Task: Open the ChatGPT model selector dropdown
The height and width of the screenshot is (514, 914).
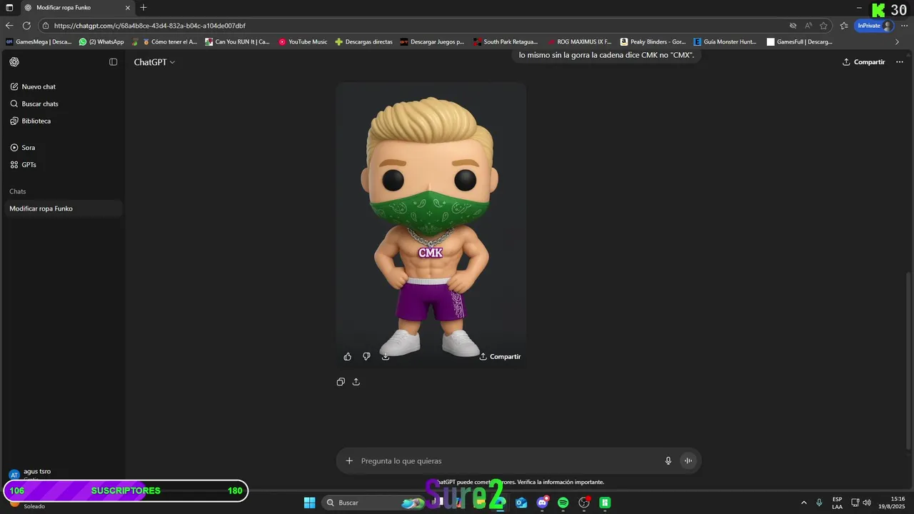Action: tap(154, 62)
